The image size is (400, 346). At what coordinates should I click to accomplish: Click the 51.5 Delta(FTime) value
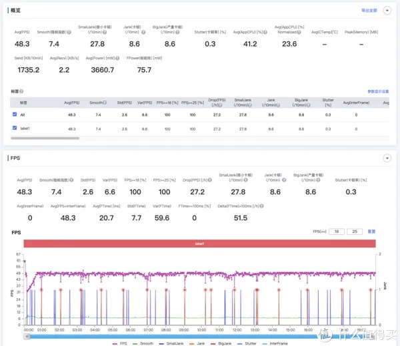[x=241, y=218]
